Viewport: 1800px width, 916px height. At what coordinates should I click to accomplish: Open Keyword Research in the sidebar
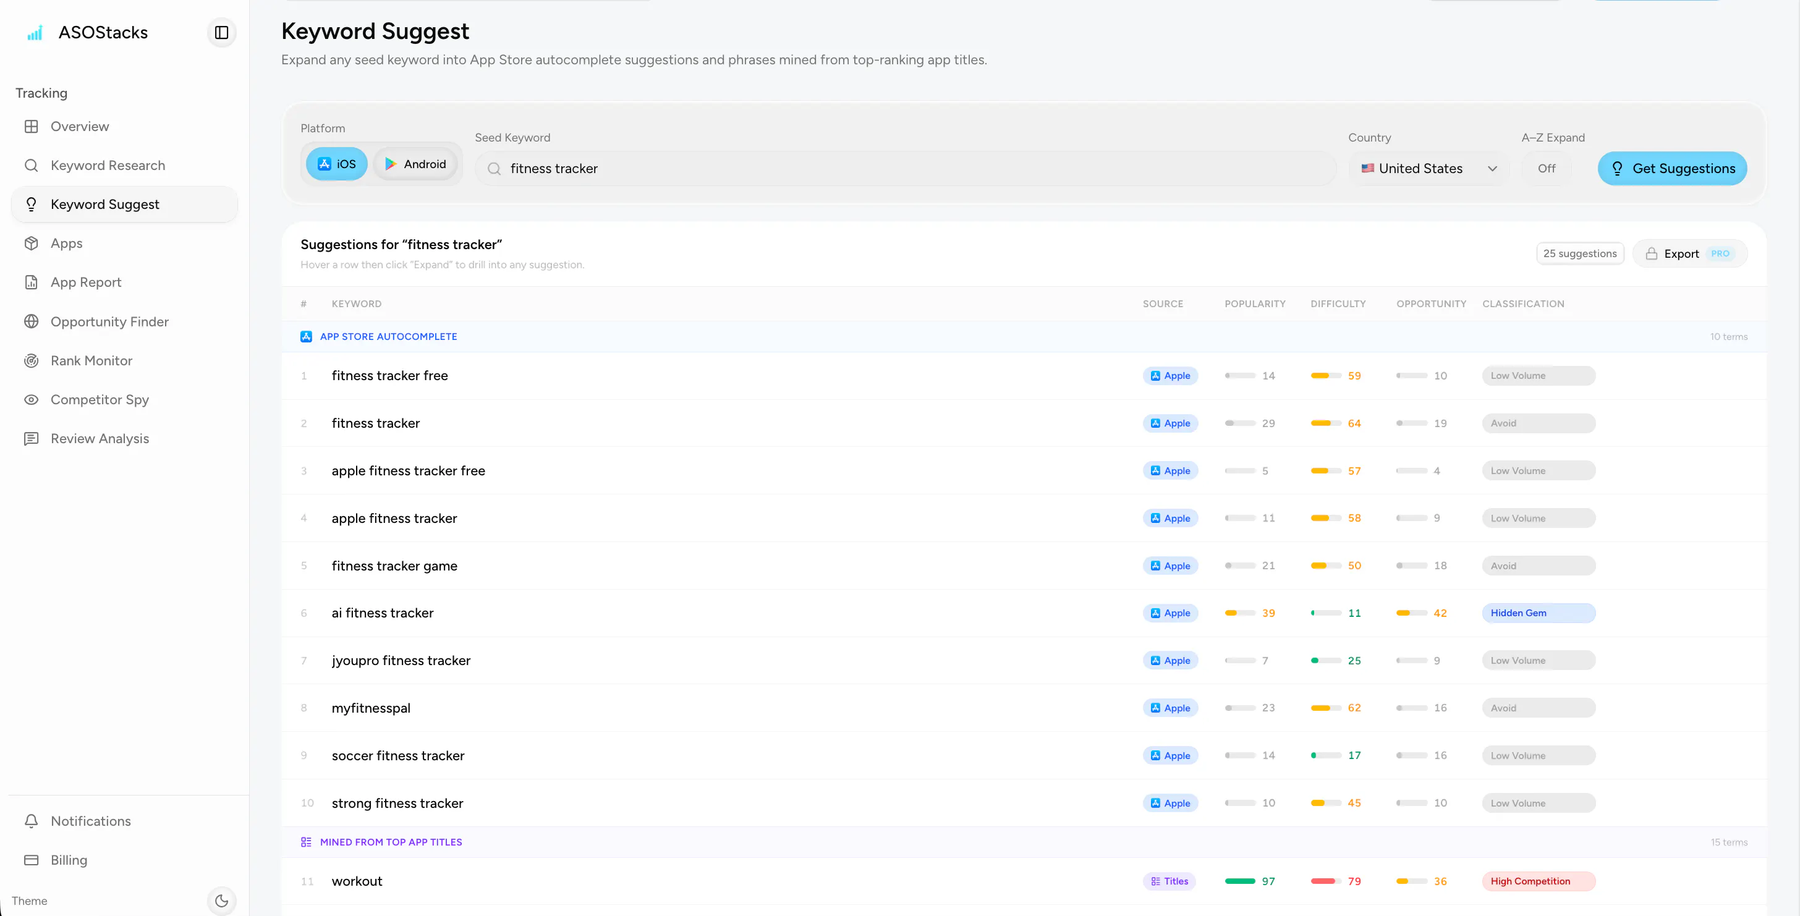pos(124,166)
